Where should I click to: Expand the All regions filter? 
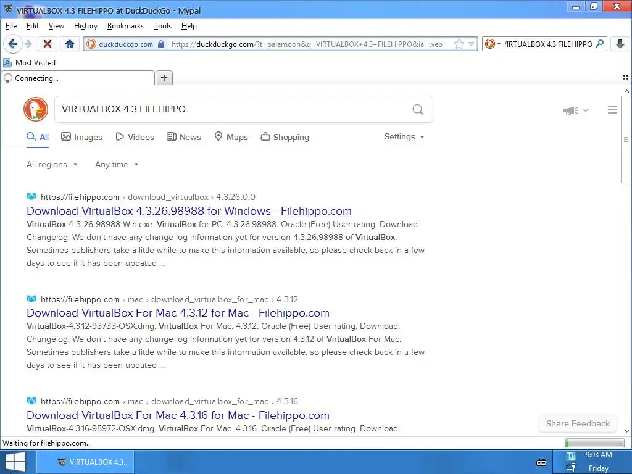click(x=52, y=164)
